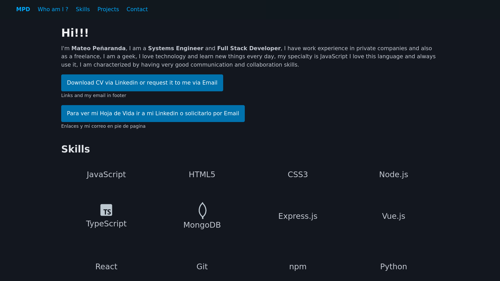Click the Hi!!! heading

pyautogui.click(x=75, y=33)
